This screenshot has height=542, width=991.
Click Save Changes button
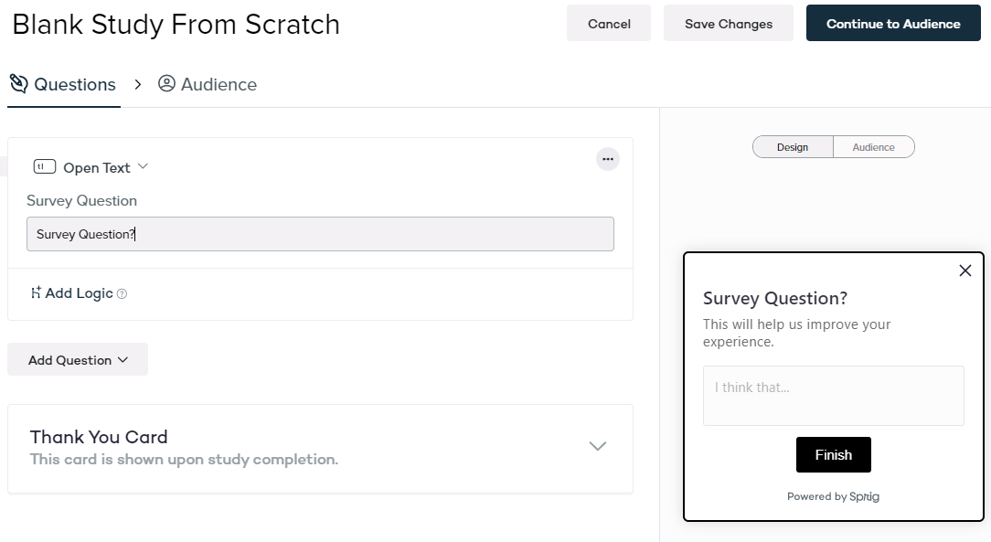(x=728, y=24)
